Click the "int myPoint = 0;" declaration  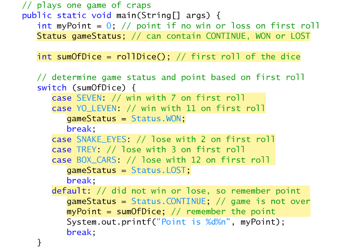click(76, 26)
